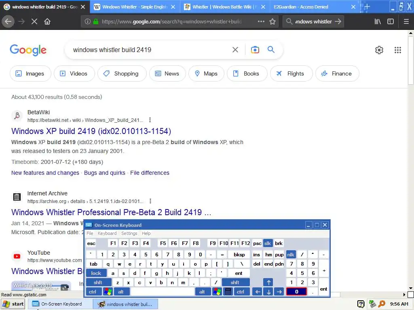Screen dimensions: 414x310
Task: Click the context menu key on keyboard
Action: coord(228,292)
